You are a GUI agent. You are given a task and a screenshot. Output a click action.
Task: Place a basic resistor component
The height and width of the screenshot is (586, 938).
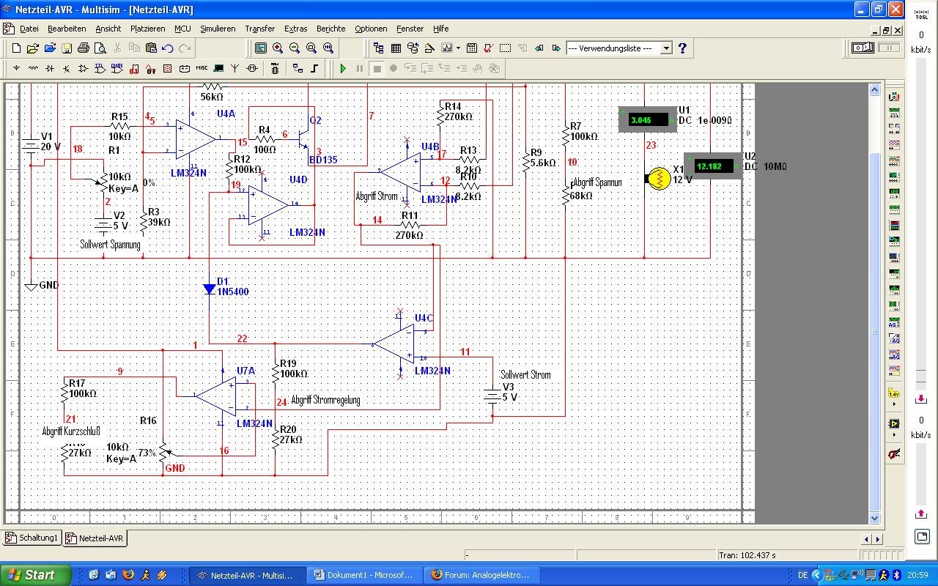point(33,68)
